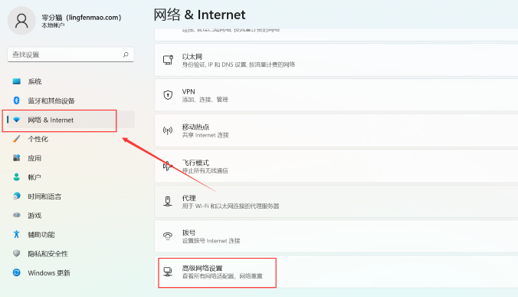Open 应用 settings category
The width and height of the screenshot is (518, 297).
click(x=70, y=158)
